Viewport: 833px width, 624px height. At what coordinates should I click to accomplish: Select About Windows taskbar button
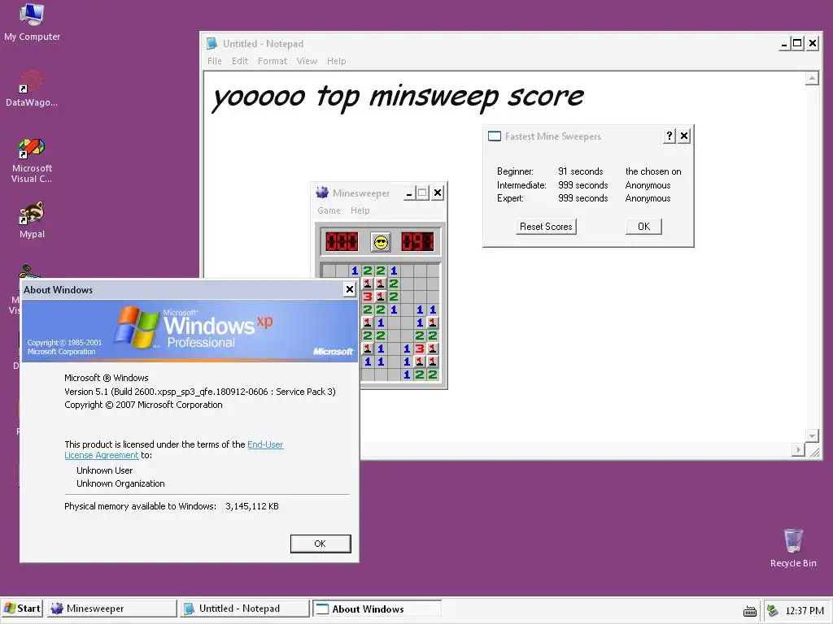tap(377, 609)
